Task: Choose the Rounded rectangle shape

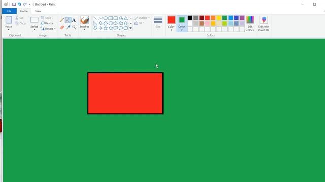Action: coord(116,18)
